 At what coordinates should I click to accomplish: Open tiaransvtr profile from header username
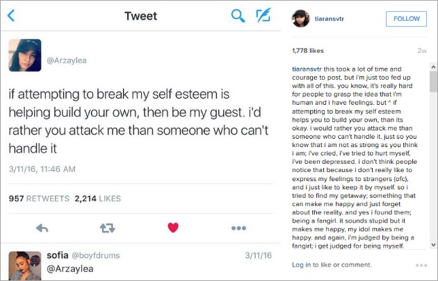click(329, 19)
